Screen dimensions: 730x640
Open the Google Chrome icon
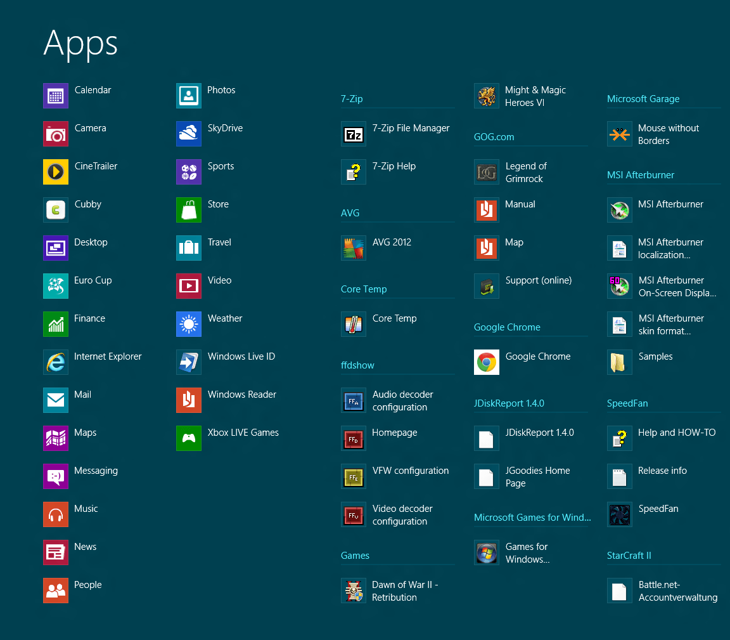pos(487,362)
